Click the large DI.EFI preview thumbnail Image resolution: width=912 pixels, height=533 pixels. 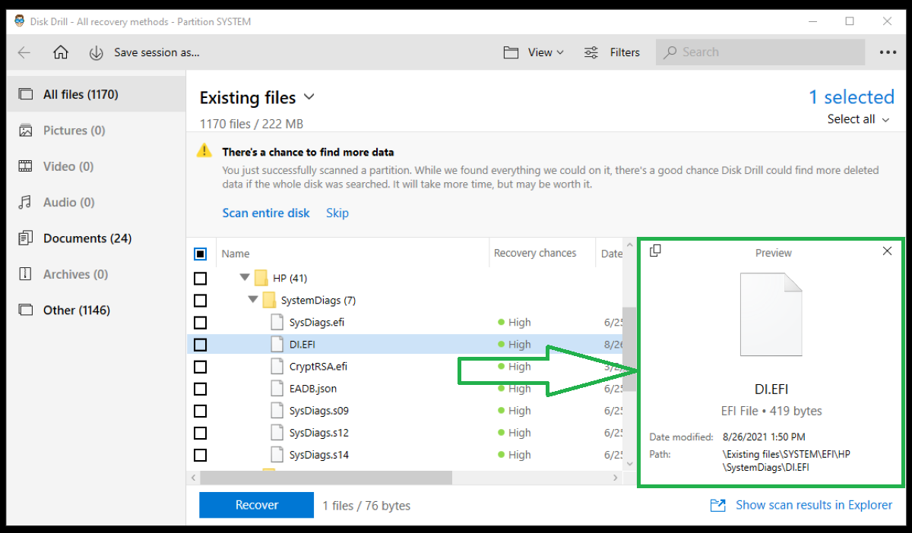pos(771,314)
